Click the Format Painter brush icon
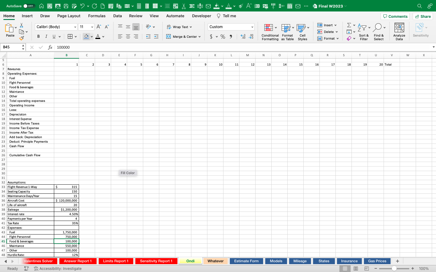The image size is (436, 272). (21, 38)
